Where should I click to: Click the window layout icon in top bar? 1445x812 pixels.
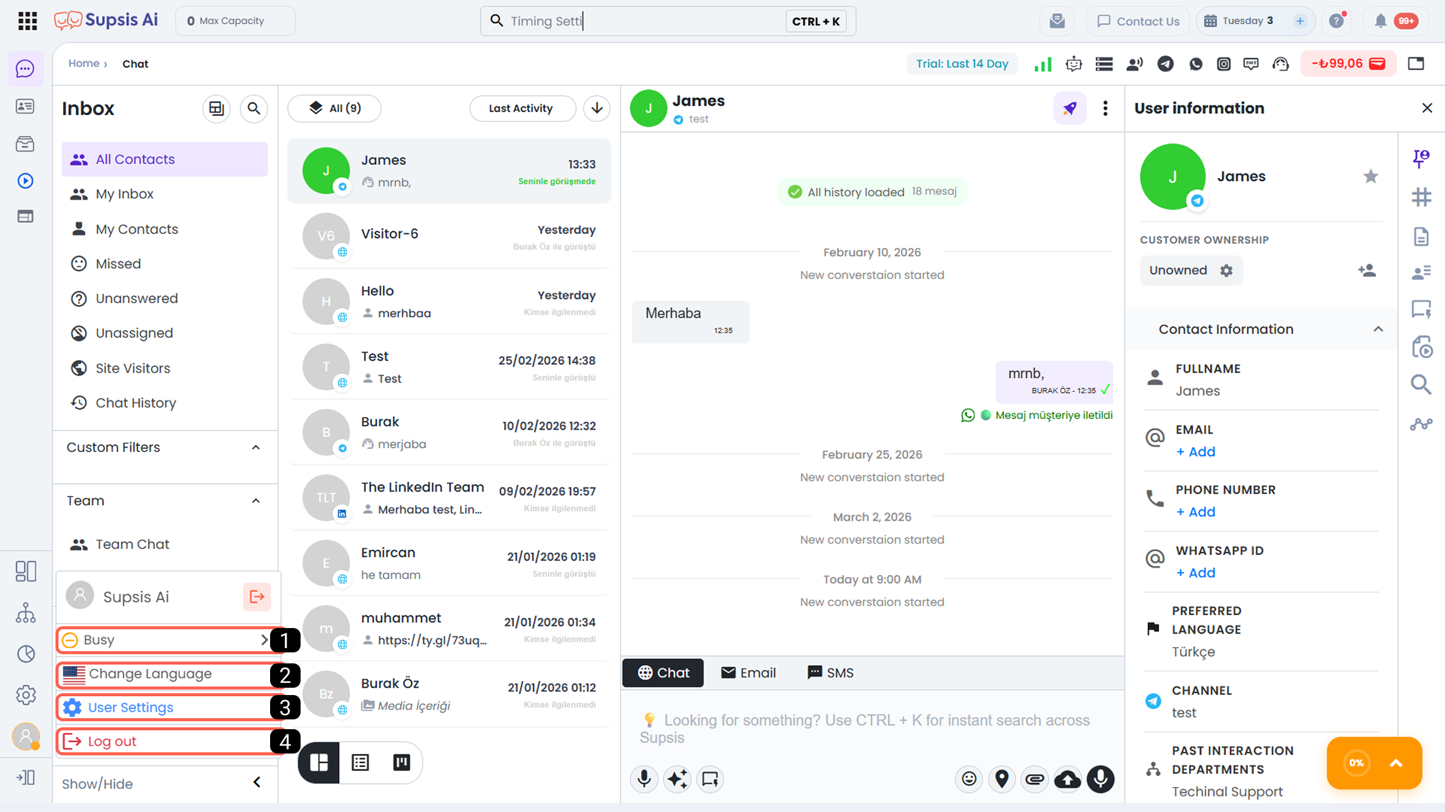[x=1416, y=63]
